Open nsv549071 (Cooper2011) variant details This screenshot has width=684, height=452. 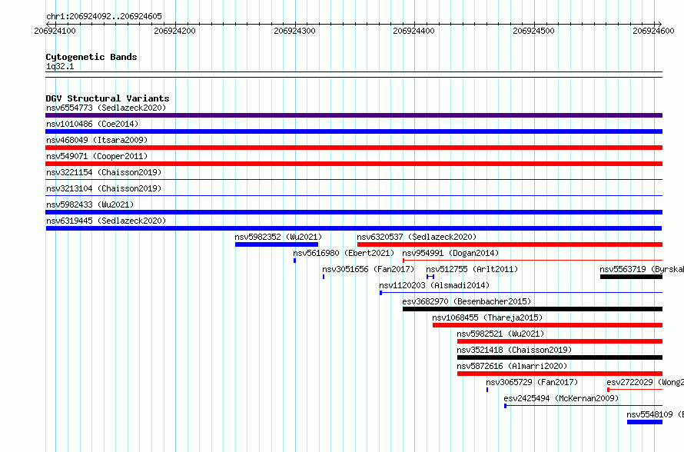[97, 156]
